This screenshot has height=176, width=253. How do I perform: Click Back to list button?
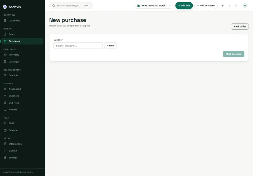[240, 26]
